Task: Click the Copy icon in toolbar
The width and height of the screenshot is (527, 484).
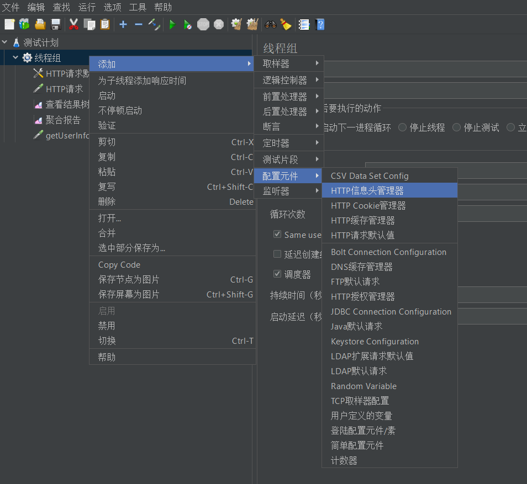Action: pos(89,24)
